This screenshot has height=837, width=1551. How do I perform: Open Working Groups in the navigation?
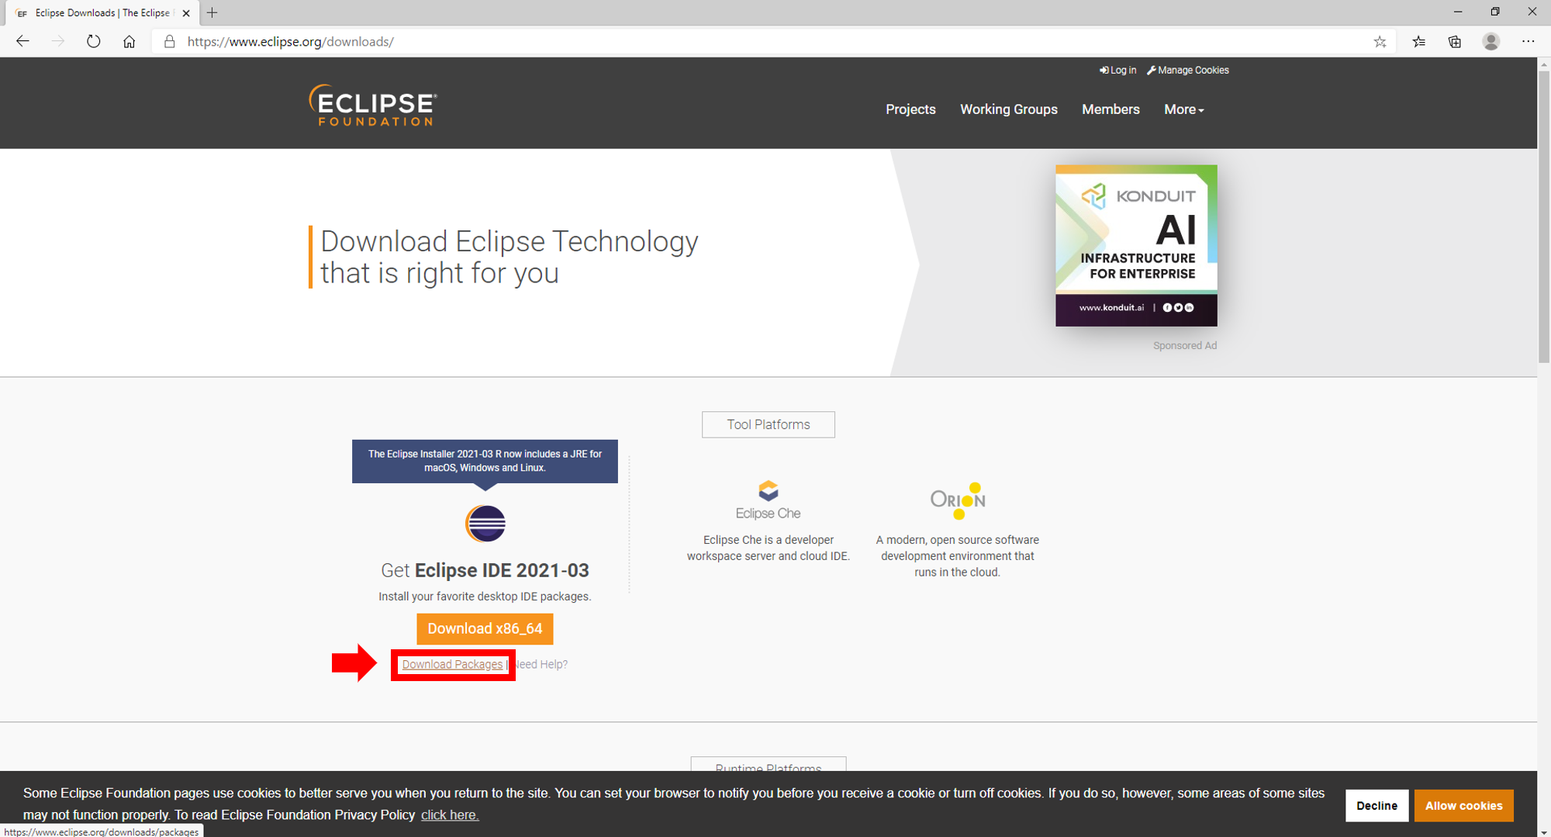(1009, 109)
